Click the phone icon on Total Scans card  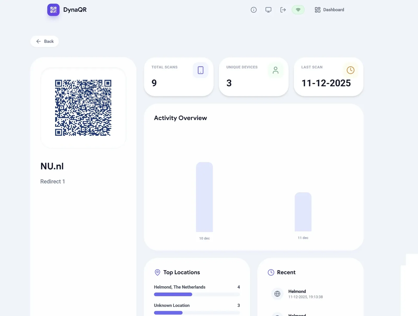(x=201, y=70)
